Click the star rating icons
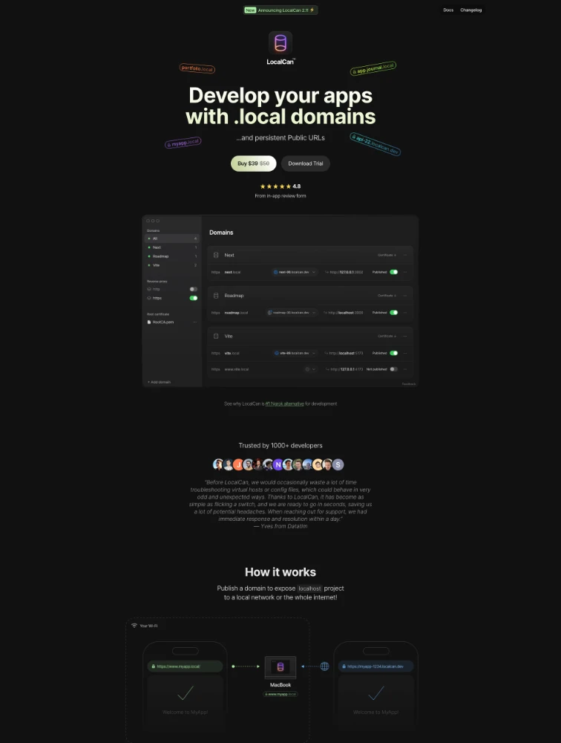 coord(275,186)
